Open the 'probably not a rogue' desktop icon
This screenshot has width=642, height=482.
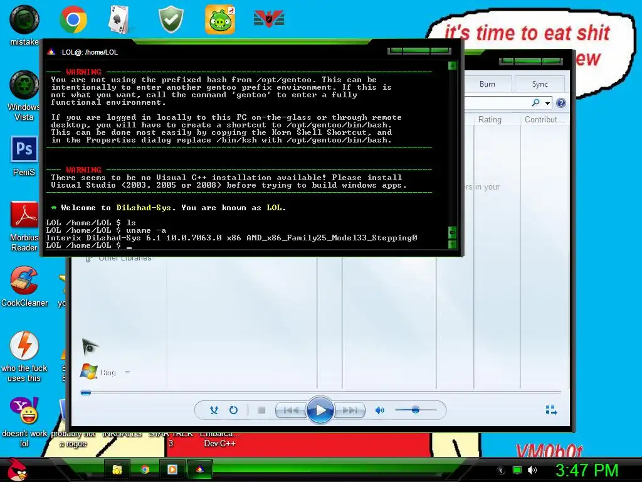click(73, 439)
